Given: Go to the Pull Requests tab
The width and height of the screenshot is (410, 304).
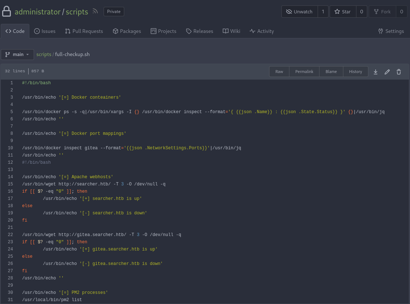Looking at the screenshot, I should click(84, 31).
